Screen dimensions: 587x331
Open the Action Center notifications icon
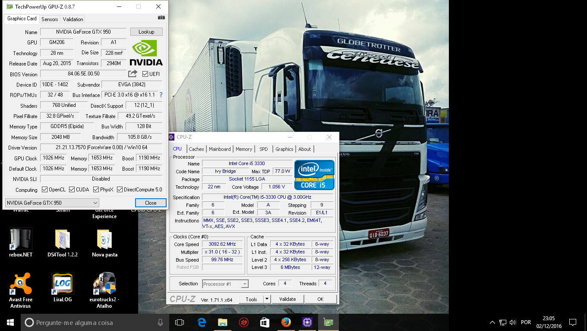tap(573, 322)
